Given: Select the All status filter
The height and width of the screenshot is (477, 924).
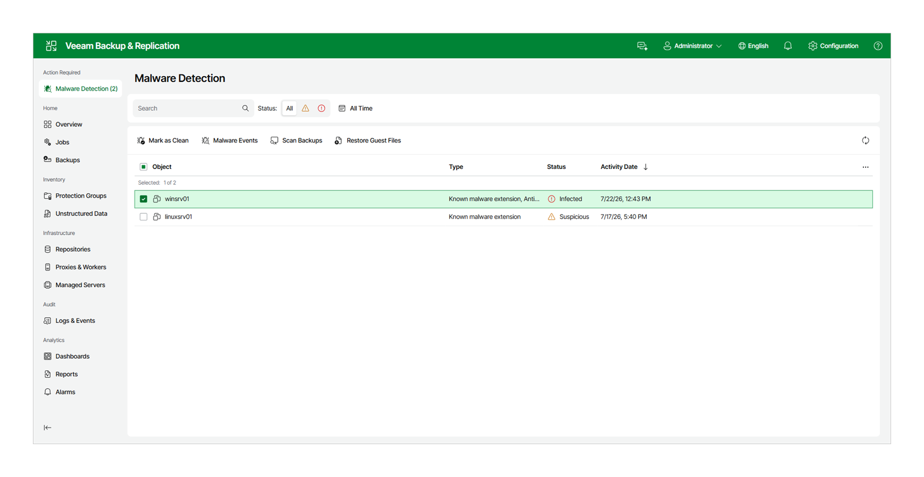Looking at the screenshot, I should click(x=289, y=108).
